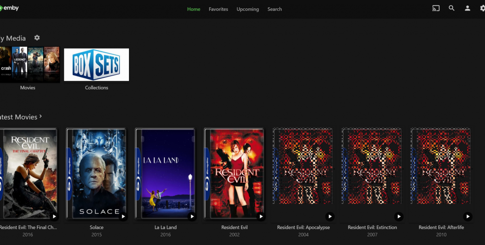Viewport: 485px width, 245px height.
Task: Click the year 2015 under Solace
Action: click(97, 234)
